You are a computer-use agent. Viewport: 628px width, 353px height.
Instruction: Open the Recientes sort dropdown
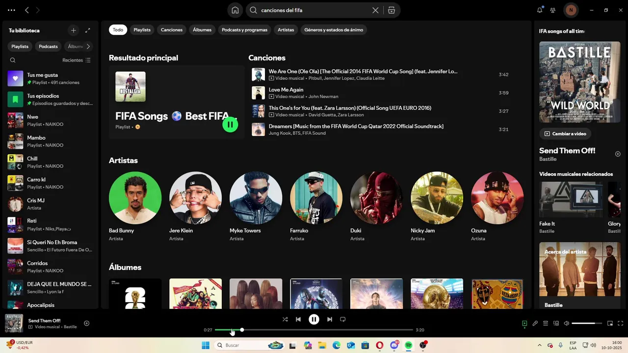pyautogui.click(x=77, y=60)
